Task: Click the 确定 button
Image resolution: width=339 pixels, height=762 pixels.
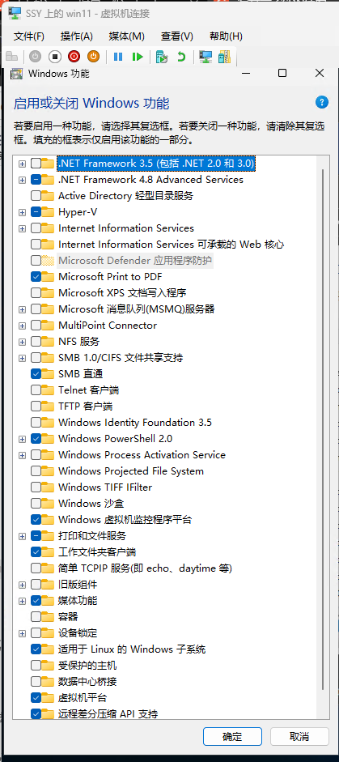Action: (x=232, y=736)
